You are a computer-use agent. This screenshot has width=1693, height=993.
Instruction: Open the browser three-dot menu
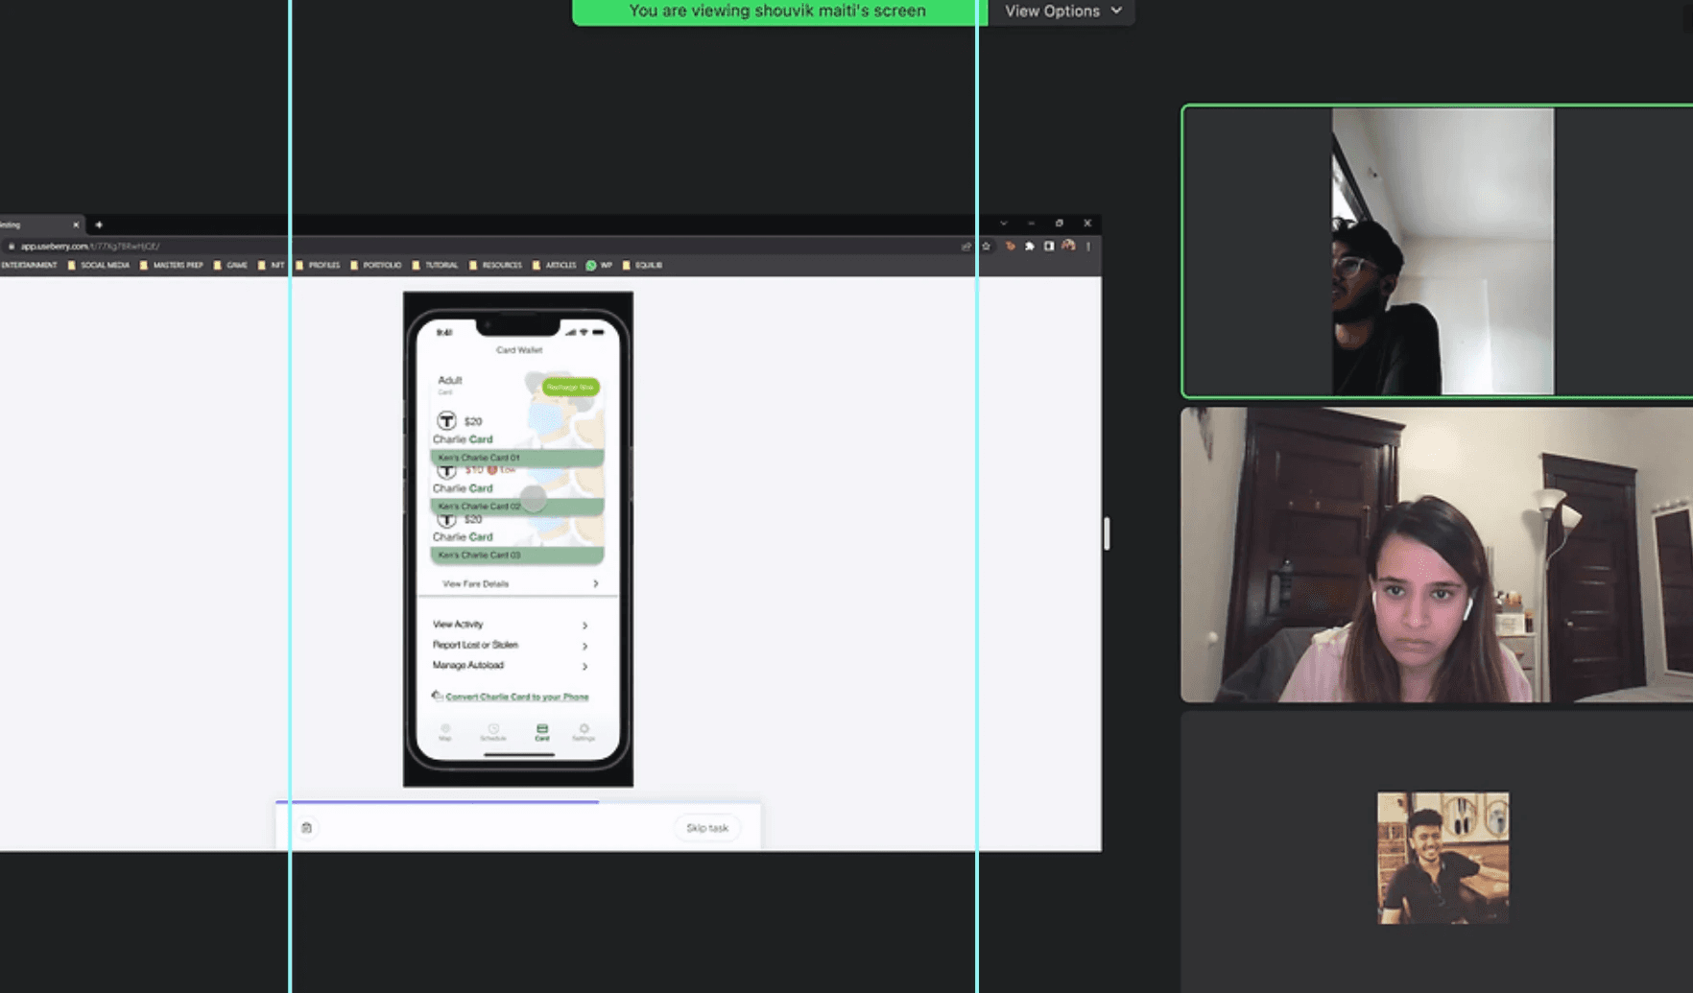[1088, 247]
